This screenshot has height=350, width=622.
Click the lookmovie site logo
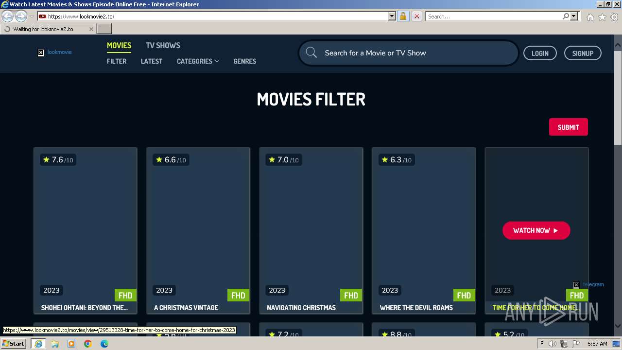[x=55, y=52]
